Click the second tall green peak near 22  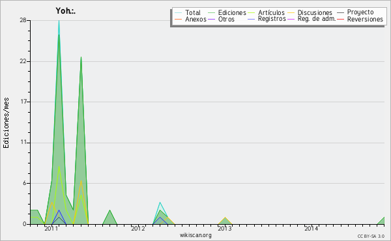coord(81,57)
